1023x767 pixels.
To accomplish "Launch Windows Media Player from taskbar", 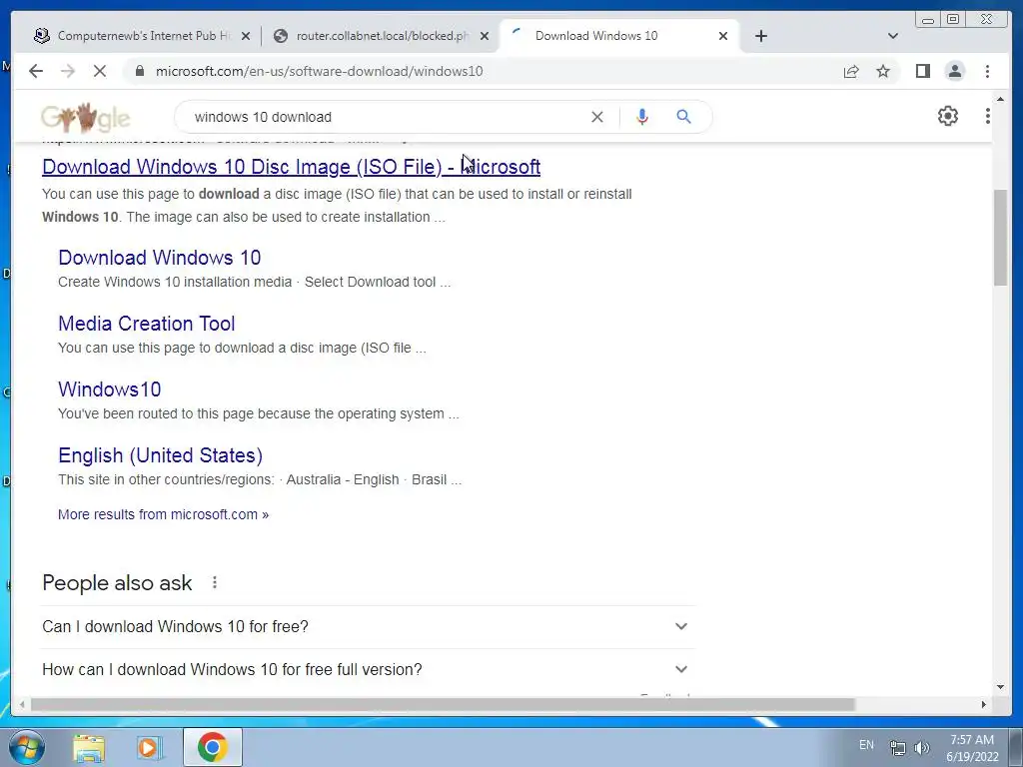I will (x=149, y=747).
